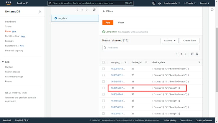The height and width of the screenshot is (123, 218).
Task: Open item link 163094748
Action: (118, 69)
